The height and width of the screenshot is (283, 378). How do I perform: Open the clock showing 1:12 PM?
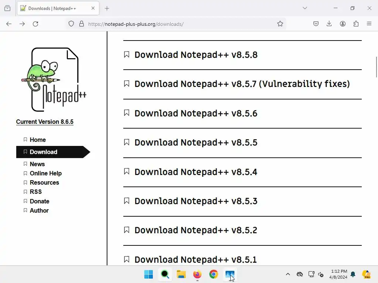point(339,274)
